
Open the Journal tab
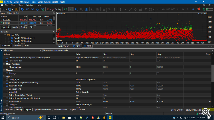tap(82, 109)
